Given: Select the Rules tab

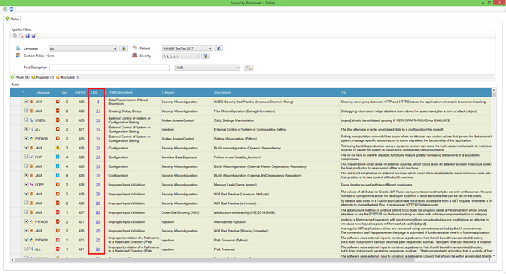Looking at the screenshot, I should [x=13, y=19].
